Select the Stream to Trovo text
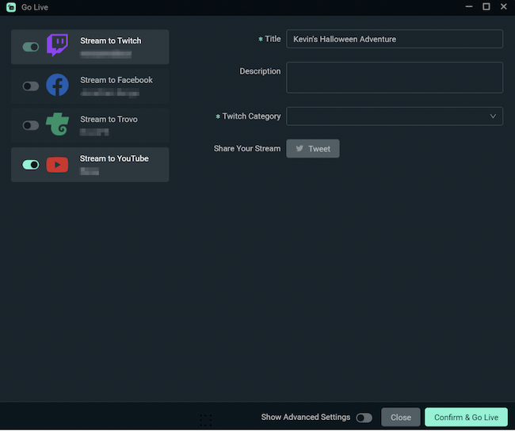 pos(109,120)
